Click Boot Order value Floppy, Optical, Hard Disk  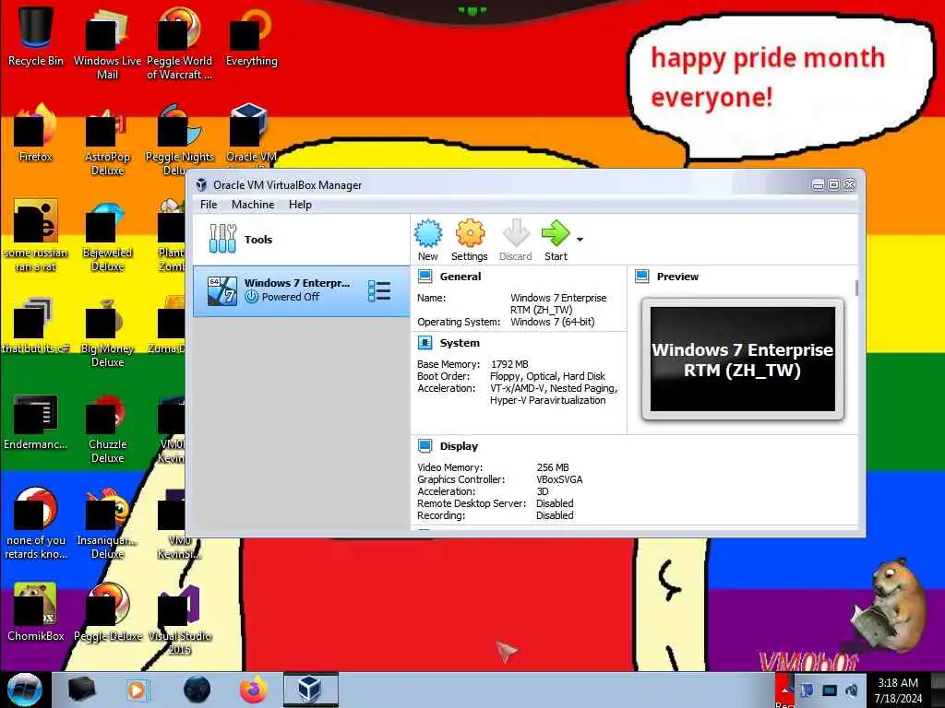click(x=547, y=376)
